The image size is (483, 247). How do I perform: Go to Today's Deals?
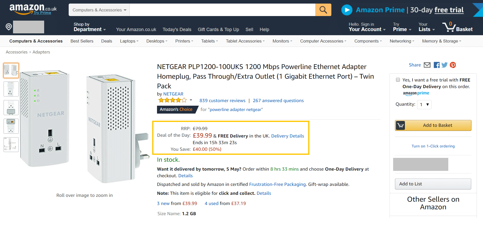pyautogui.click(x=177, y=30)
